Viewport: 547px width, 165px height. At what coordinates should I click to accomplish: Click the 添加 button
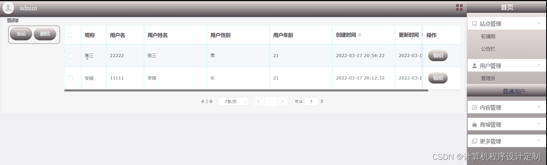tap(21, 34)
